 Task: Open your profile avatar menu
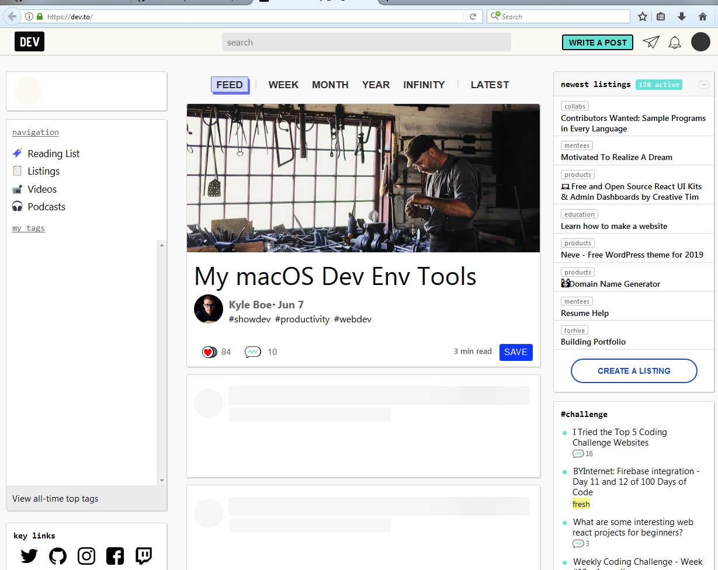[x=700, y=42]
